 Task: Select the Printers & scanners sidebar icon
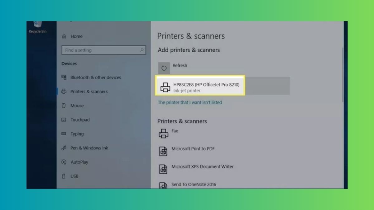64,91
